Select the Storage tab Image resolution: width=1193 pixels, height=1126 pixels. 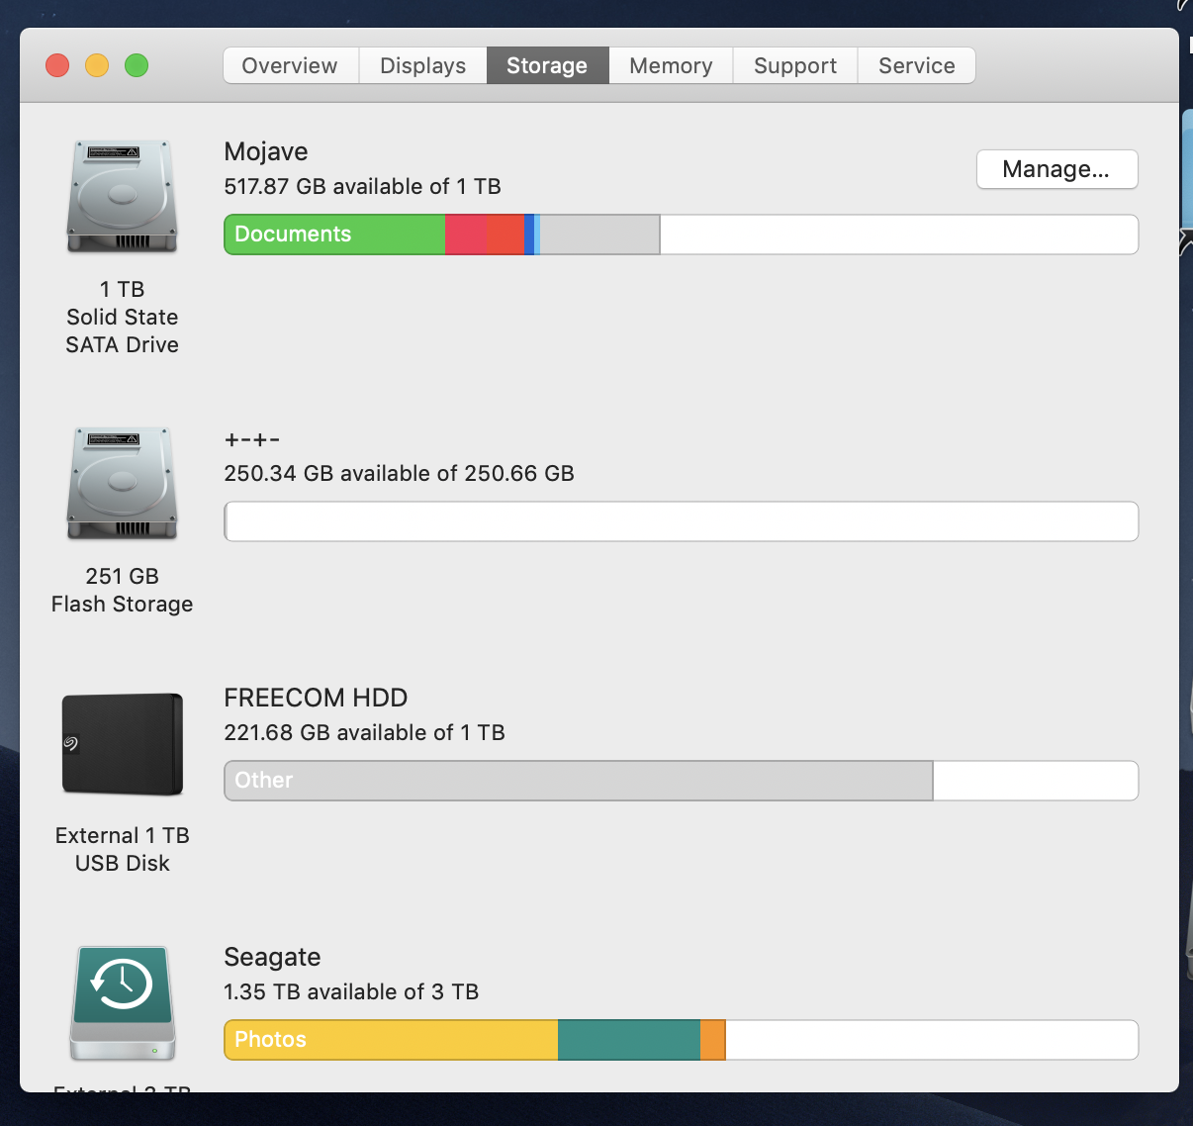pyautogui.click(x=547, y=65)
